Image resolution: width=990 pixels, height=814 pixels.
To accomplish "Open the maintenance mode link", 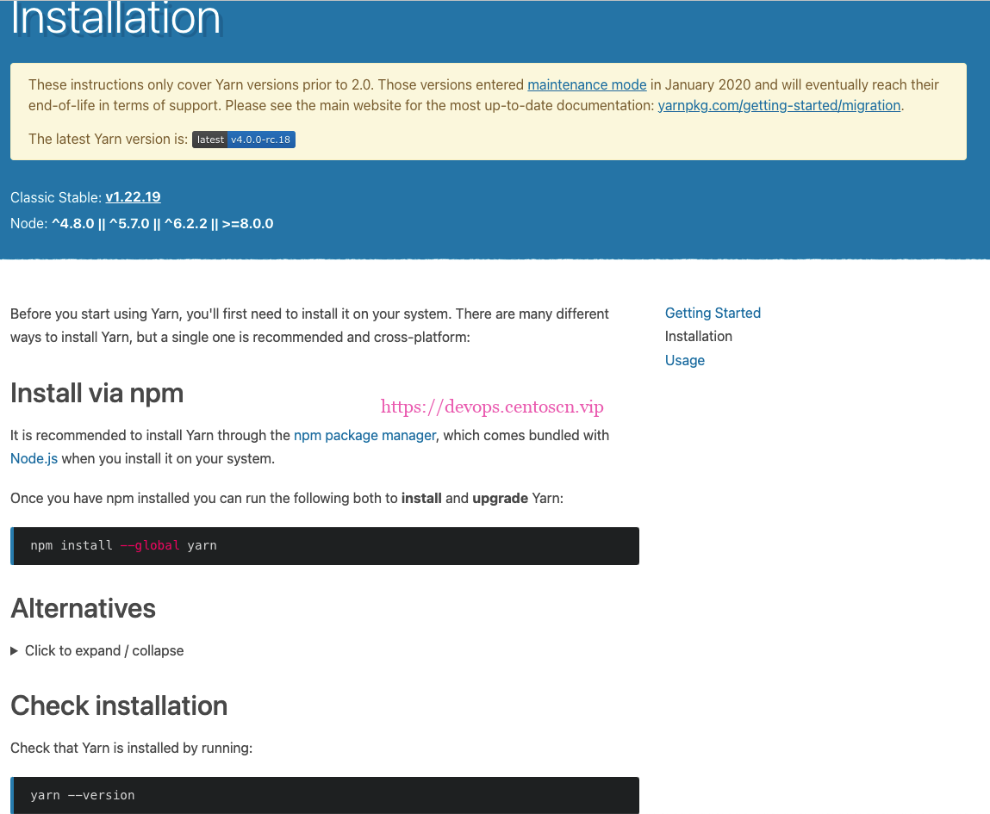I will [x=587, y=84].
